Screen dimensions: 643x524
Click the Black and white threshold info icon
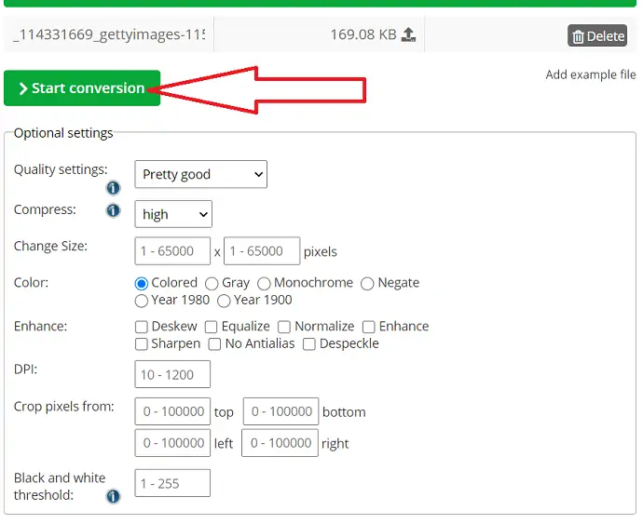tap(113, 496)
